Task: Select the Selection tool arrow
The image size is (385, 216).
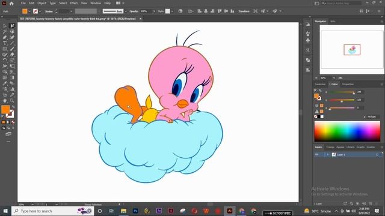Action: tap(5, 26)
